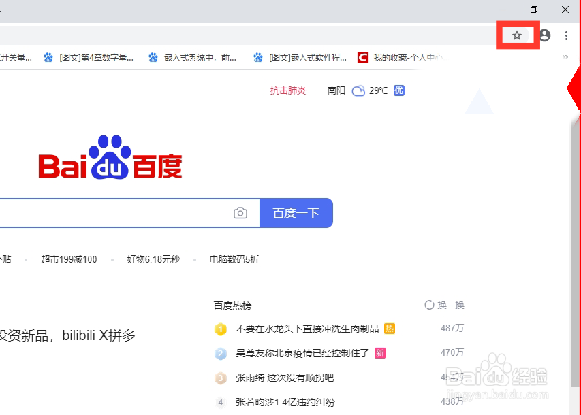The width and height of the screenshot is (581, 415).
Task: Open Chrome's three-dot menu
Action: click(x=566, y=35)
